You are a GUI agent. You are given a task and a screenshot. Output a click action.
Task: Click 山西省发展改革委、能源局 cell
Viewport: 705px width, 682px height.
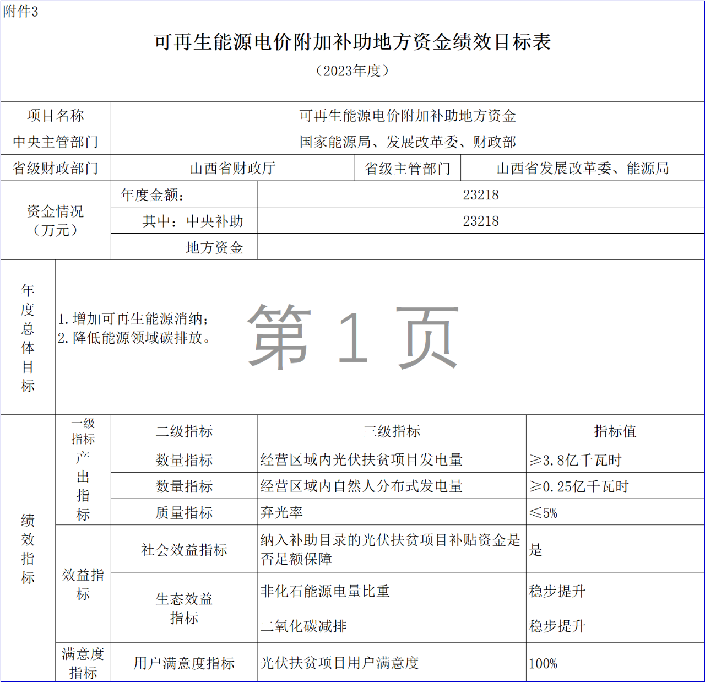tap(583, 168)
